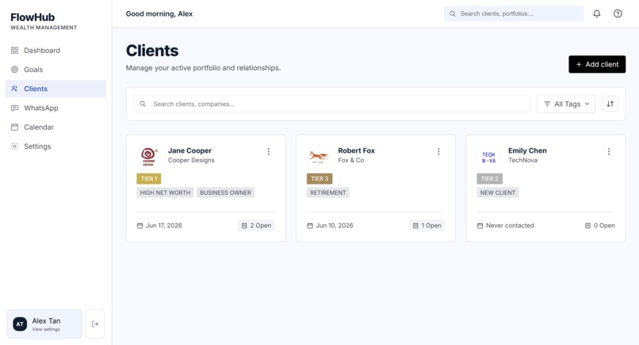Click the Never contacted label

click(x=510, y=226)
